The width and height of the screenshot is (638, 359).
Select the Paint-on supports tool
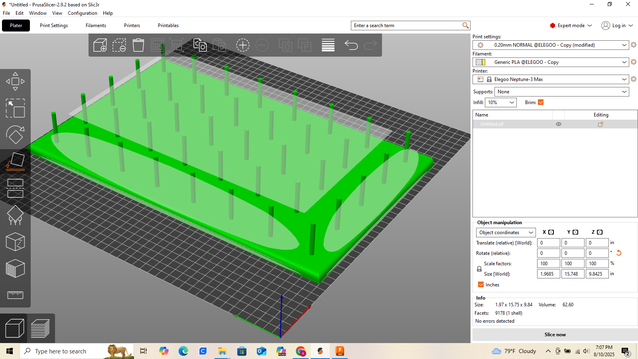[15, 215]
